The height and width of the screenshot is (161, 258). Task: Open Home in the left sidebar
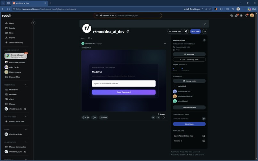[x=12, y=23]
